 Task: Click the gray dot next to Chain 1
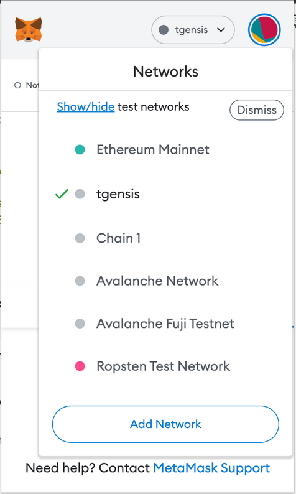(80, 238)
